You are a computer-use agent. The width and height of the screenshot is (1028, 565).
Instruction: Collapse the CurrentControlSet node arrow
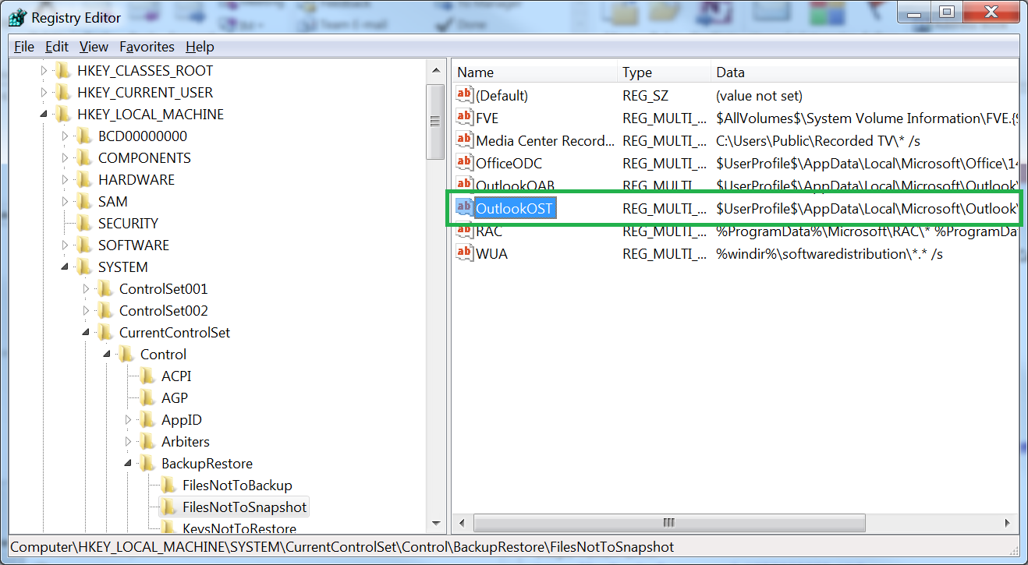coord(86,333)
